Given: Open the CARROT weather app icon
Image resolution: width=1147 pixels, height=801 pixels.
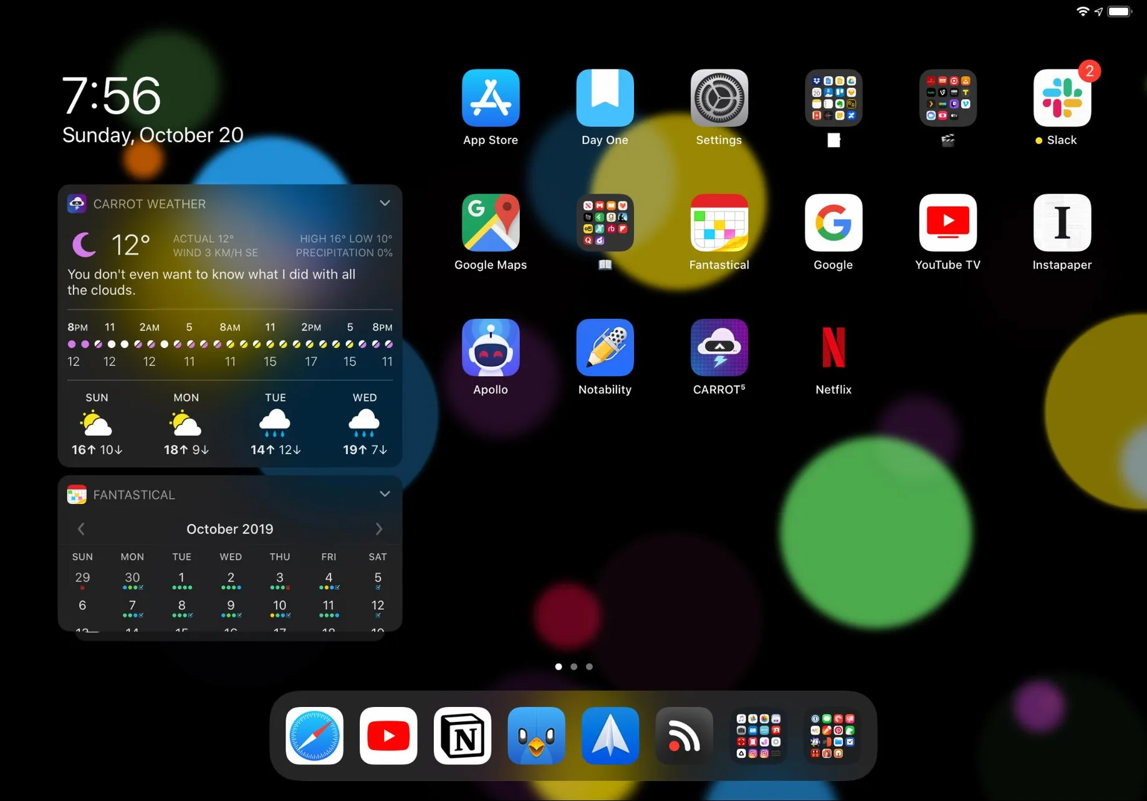Looking at the screenshot, I should click(x=719, y=348).
